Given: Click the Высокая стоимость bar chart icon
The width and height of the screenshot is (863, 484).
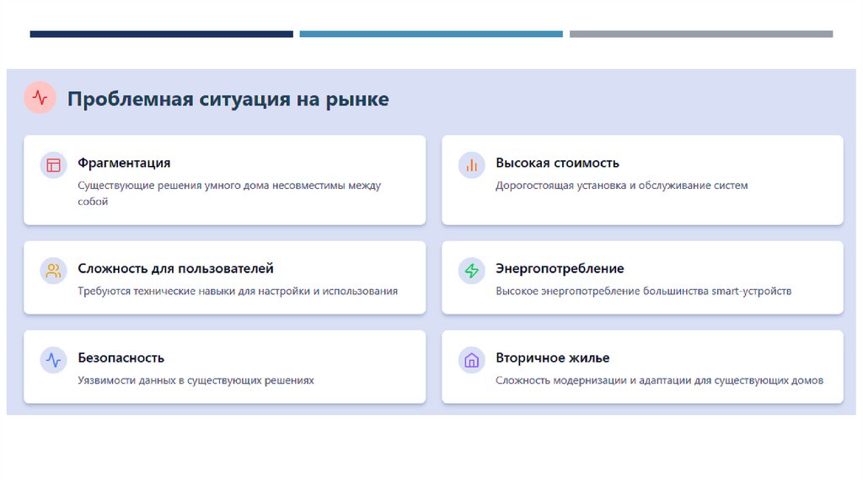Looking at the screenshot, I should (x=472, y=165).
